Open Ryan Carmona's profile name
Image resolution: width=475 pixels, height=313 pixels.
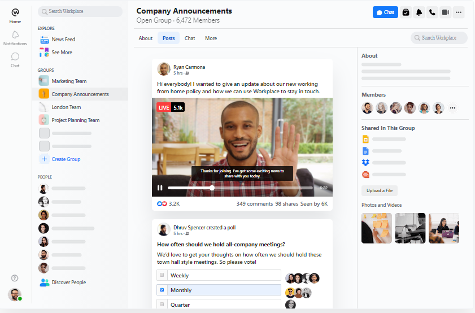pos(189,67)
